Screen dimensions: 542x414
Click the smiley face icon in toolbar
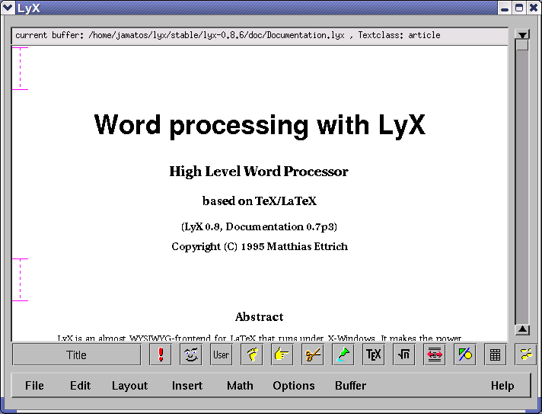point(191,355)
